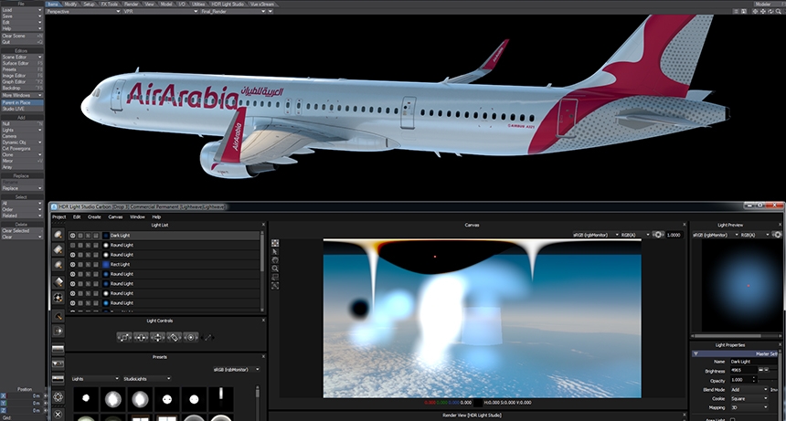This screenshot has width=786, height=421.
Task: Open the Cookie Square dropdown
Action: coord(749,398)
